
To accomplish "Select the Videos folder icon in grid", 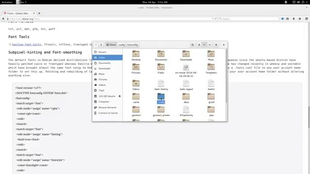I will tap(136, 83).
